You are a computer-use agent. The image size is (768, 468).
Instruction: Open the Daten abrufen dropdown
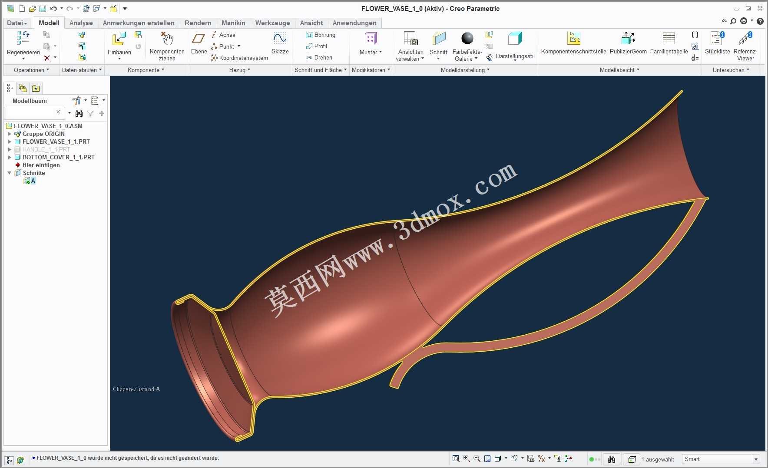[x=82, y=70]
